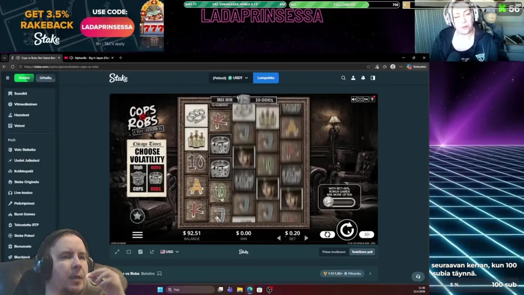Select the Urheilu tab
The height and width of the screenshot is (295, 524).
[45, 78]
